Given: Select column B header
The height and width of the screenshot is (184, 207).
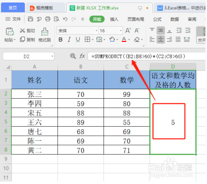Looking at the screenshot, I should pos(80,67).
